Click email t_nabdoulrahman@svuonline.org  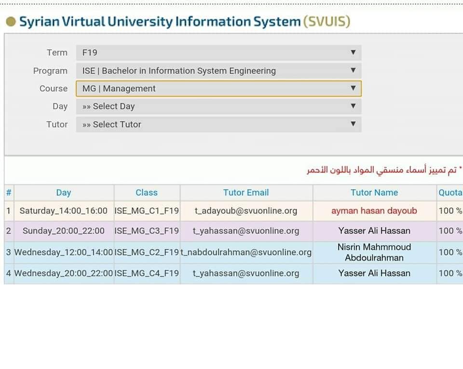(x=246, y=252)
